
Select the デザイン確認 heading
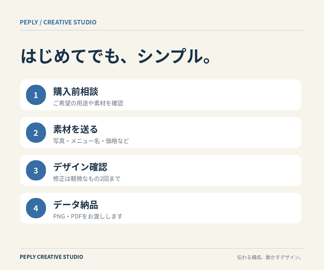(x=80, y=167)
